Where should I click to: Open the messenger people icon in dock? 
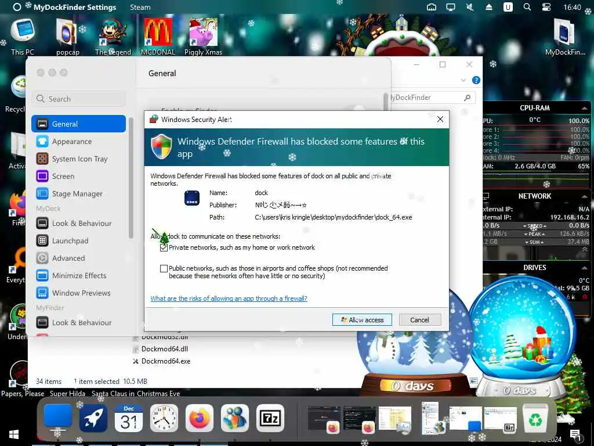(235, 418)
